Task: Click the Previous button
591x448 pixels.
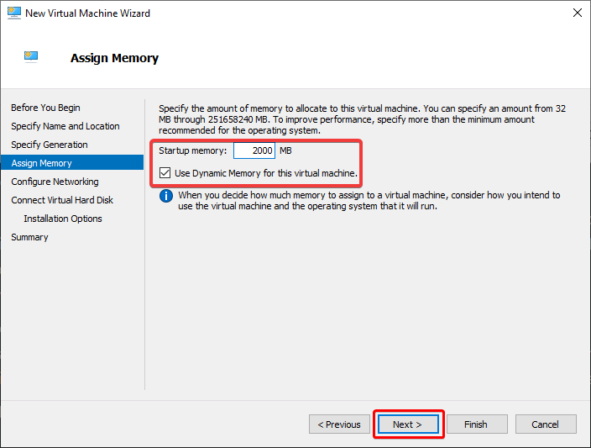Action: coord(339,424)
